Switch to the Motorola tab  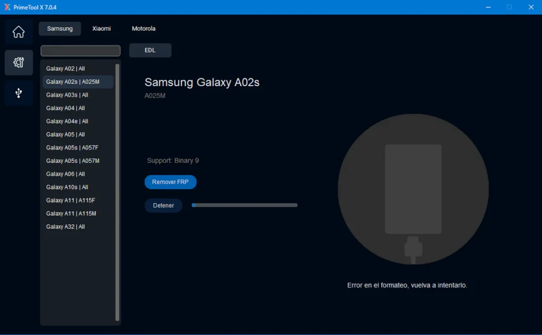[x=143, y=29]
